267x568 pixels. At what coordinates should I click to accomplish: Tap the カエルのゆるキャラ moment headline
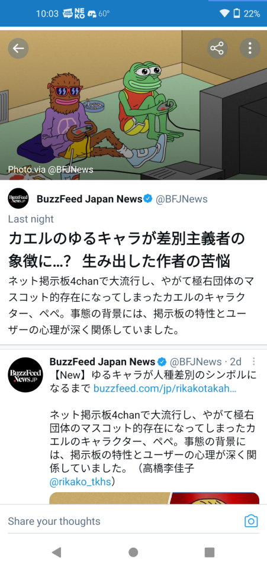coord(127,250)
